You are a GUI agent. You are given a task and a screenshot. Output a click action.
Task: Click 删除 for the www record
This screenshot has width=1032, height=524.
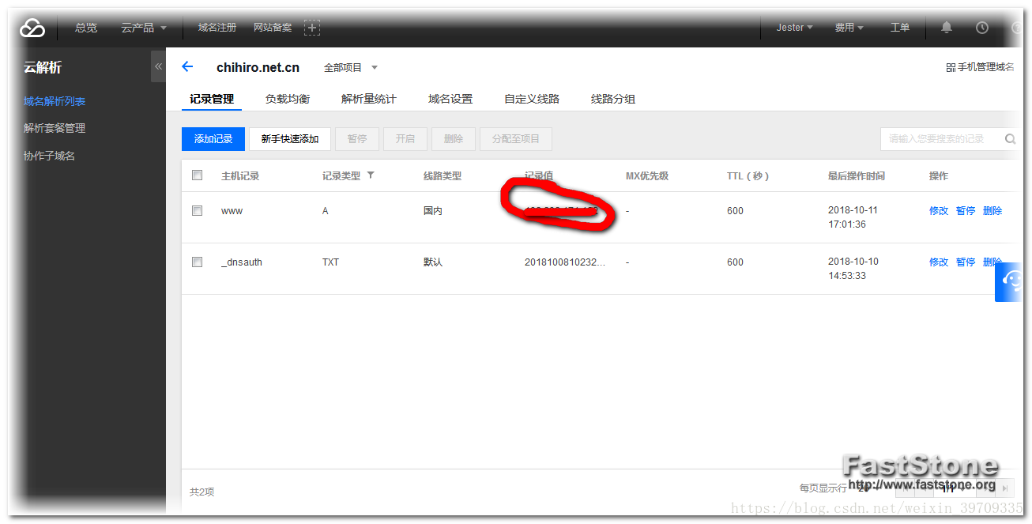click(992, 211)
